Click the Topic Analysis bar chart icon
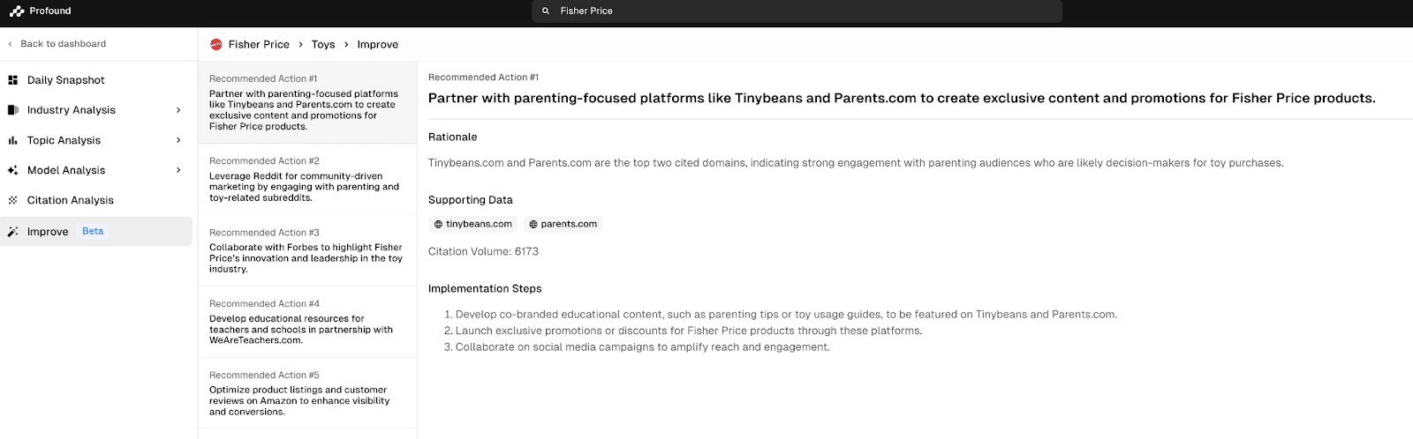This screenshot has height=439, width=1413. (13, 140)
